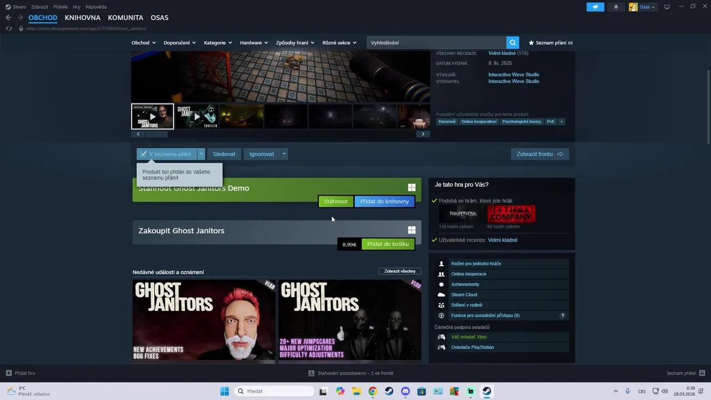
Task: Expand the wishlist options dropdown arrow
Action: point(201,154)
